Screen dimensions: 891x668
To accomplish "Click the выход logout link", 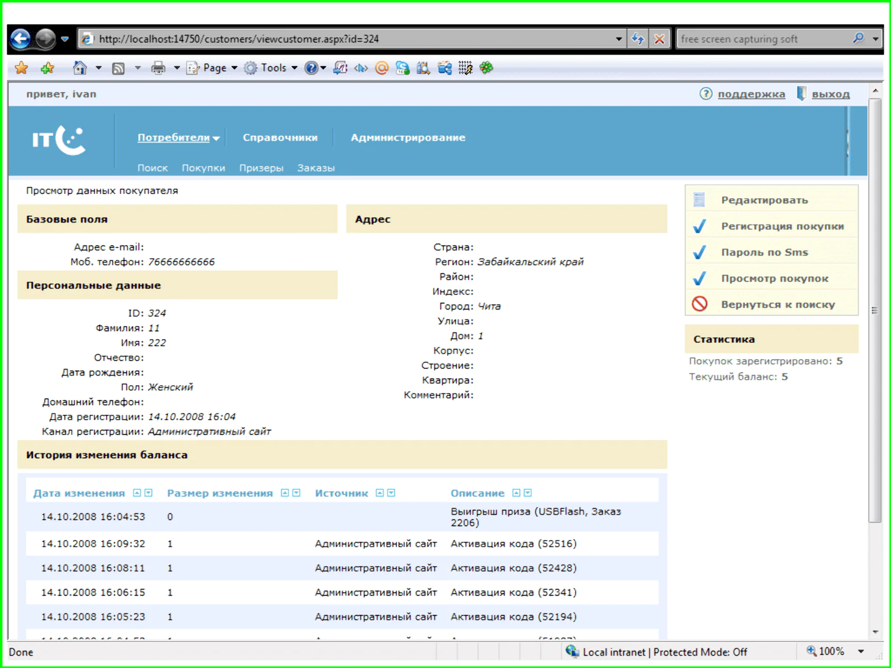I will click(830, 94).
